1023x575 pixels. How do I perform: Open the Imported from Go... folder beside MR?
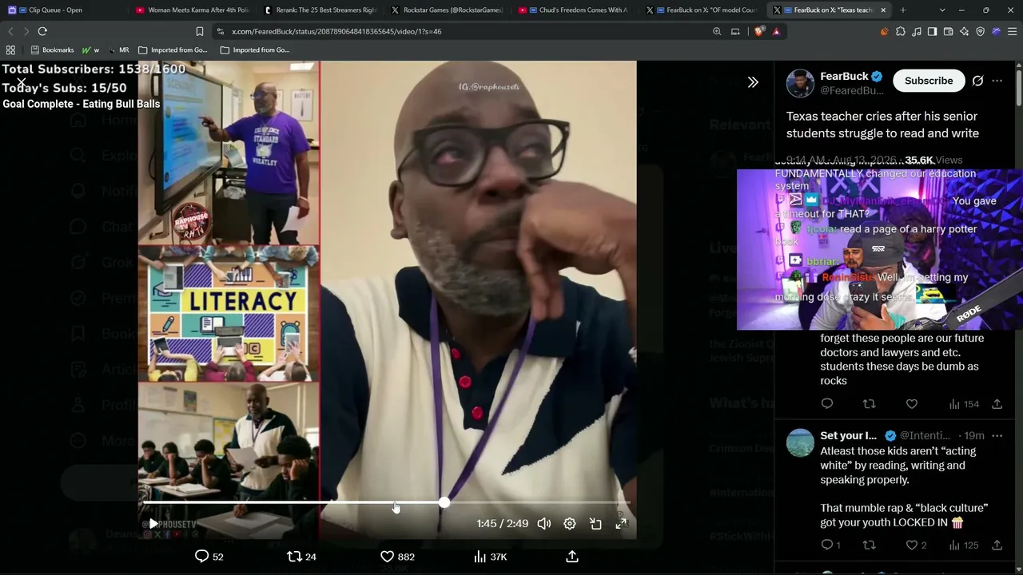point(173,50)
